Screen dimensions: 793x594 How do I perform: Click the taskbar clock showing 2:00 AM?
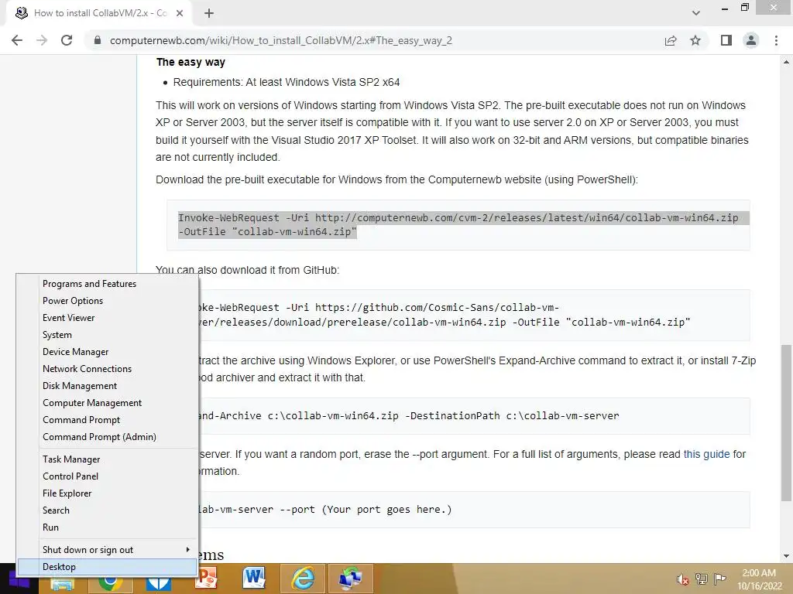759,579
